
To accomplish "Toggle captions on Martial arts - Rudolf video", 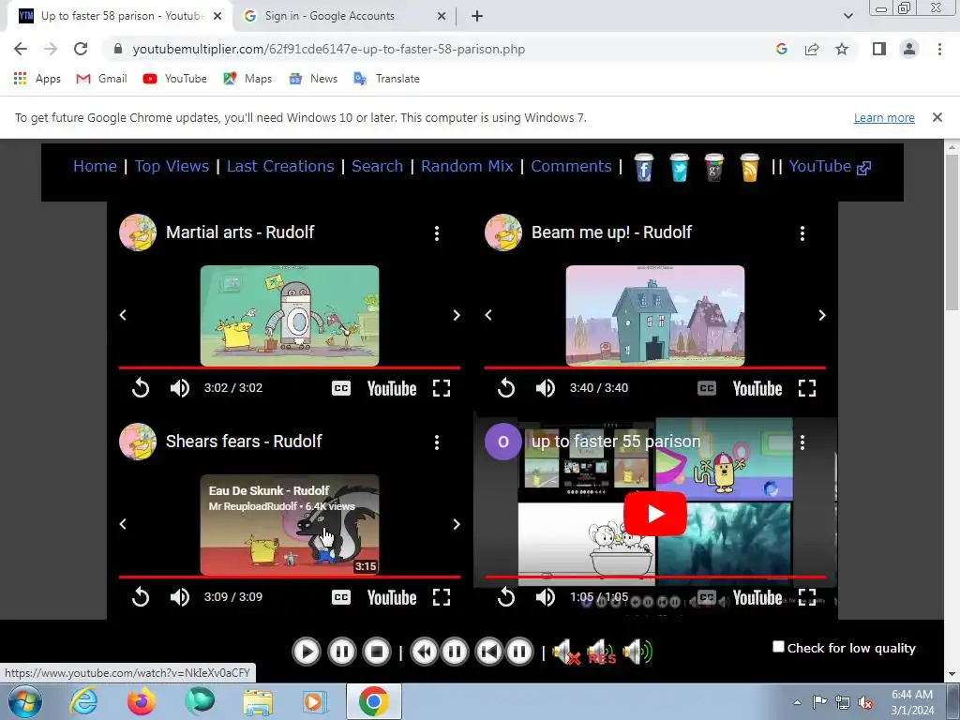I will [341, 388].
